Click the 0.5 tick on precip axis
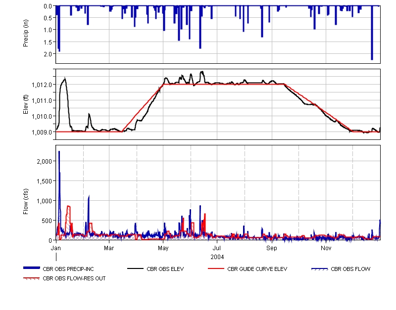This screenshot has width=396, height=310. coord(48,18)
